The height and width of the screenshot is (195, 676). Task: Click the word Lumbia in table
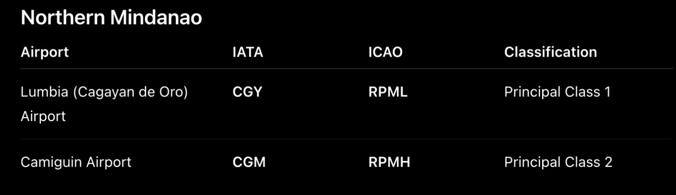[x=42, y=92]
